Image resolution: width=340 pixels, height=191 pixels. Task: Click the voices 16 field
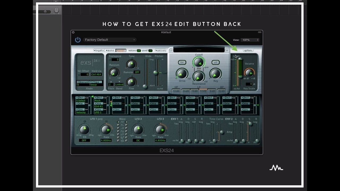[139, 50]
